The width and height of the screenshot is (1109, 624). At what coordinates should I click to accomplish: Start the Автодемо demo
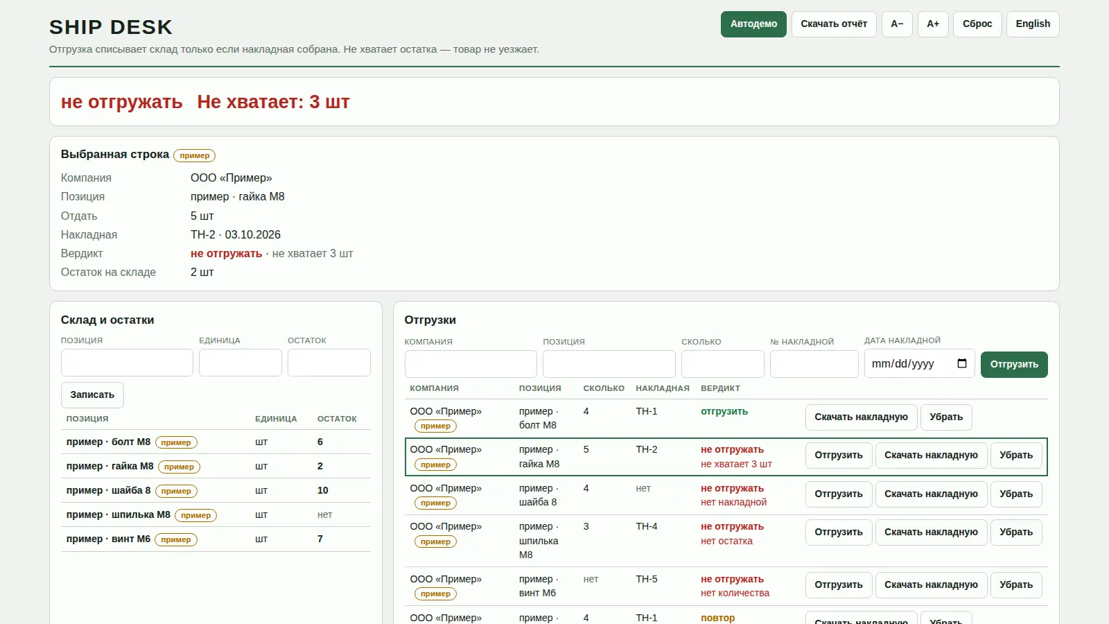tap(753, 24)
